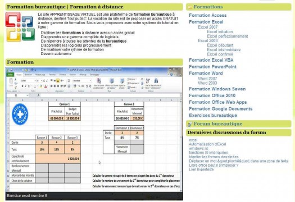Switch to the Développeur ribbon tab
The height and width of the screenshot is (202, 295).
94,75
